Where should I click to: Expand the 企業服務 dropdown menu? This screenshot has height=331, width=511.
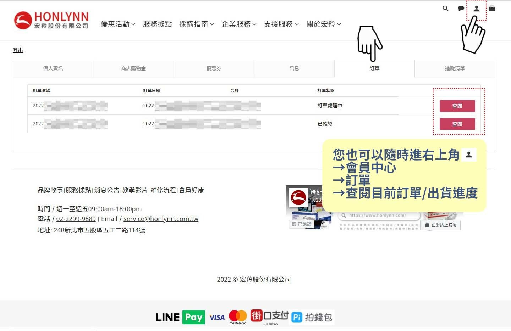pyautogui.click(x=239, y=24)
